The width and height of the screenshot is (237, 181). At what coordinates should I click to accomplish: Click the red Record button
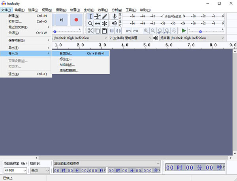pyautogui.click(x=76, y=20)
